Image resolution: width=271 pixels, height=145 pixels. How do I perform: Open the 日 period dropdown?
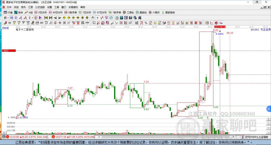point(6,18)
